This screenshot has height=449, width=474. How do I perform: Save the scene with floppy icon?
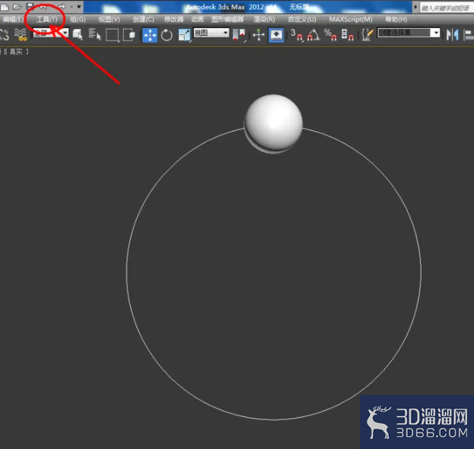point(30,6)
